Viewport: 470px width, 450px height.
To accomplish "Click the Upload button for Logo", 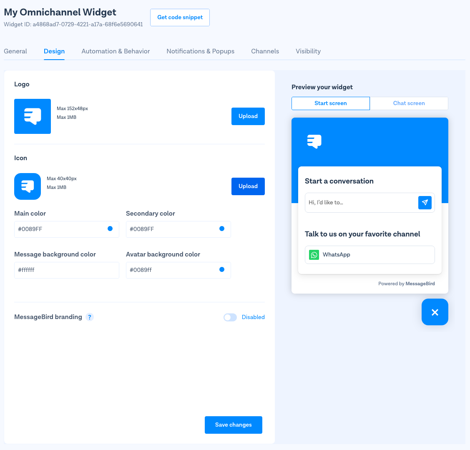I will [x=248, y=116].
